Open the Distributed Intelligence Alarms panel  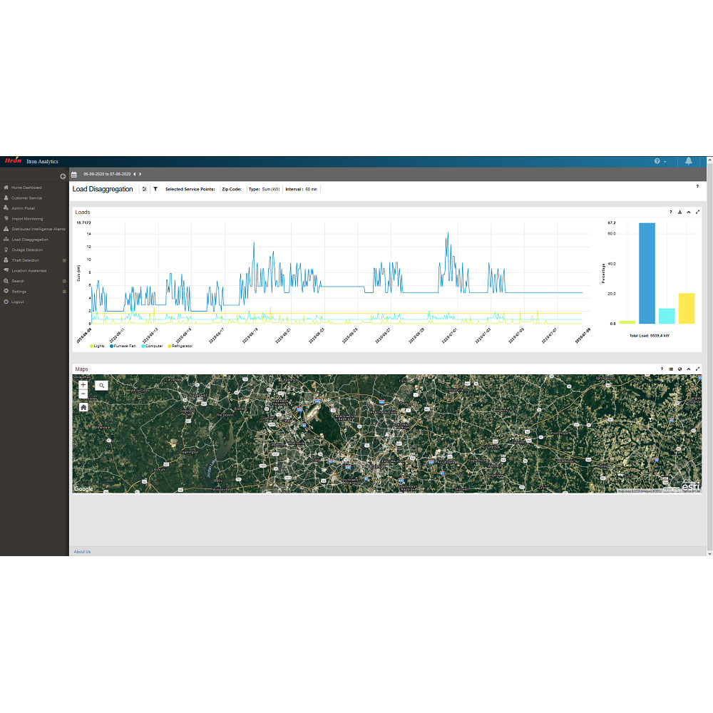(x=6, y=229)
